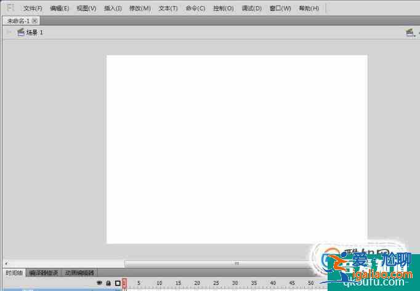Open the 窗口(W) menu
420x291 pixels.
[280, 9]
